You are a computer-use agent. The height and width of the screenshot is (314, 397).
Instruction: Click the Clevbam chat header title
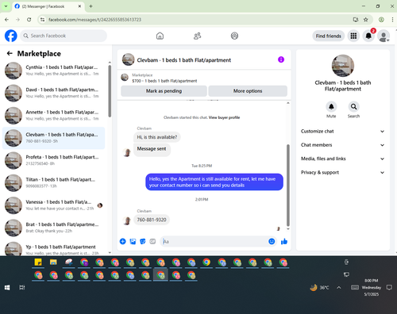(x=183, y=60)
